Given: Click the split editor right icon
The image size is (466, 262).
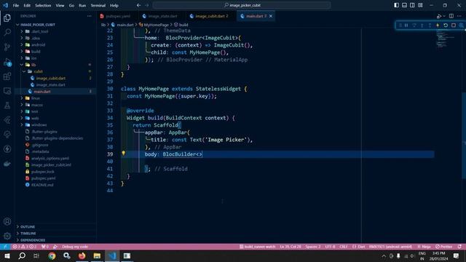Looking at the screenshot, I should (451, 16).
